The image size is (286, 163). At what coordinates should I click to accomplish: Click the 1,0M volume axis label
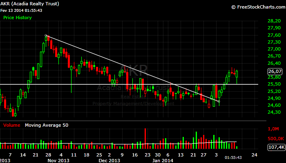pos(273,129)
